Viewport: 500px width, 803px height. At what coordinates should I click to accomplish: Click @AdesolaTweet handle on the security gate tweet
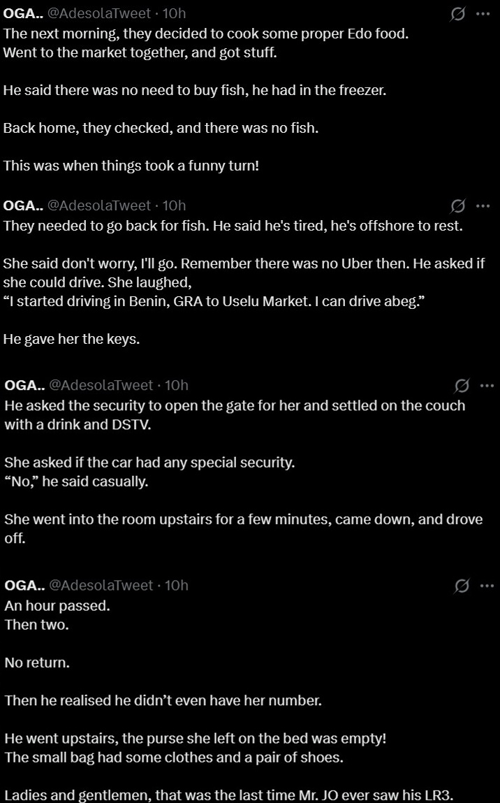(101, 385)
